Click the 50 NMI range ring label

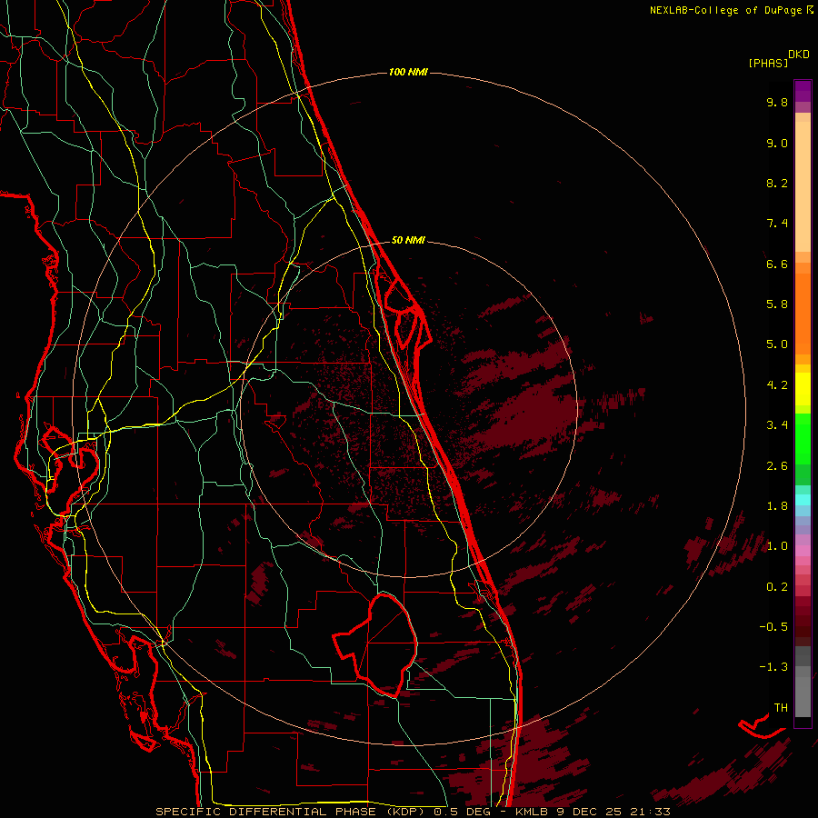[x=408, y=240]
